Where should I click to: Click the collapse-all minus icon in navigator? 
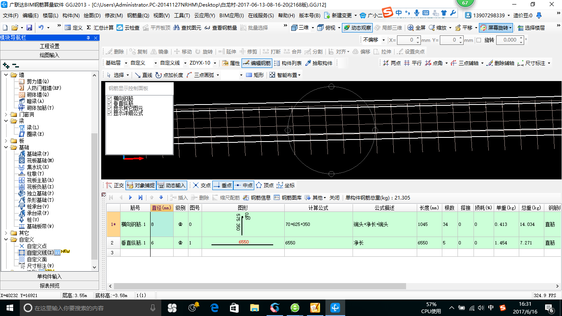(16, 65)
